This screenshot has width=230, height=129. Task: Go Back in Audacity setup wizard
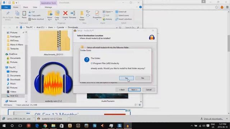coord(121,90)
